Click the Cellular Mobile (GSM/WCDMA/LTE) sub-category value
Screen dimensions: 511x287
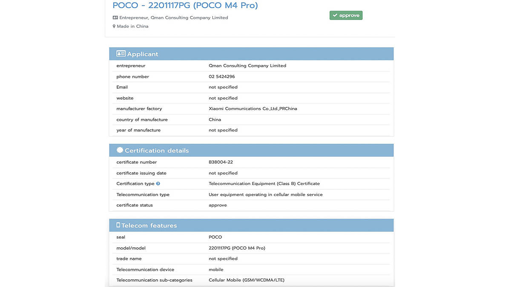point(247,280)
